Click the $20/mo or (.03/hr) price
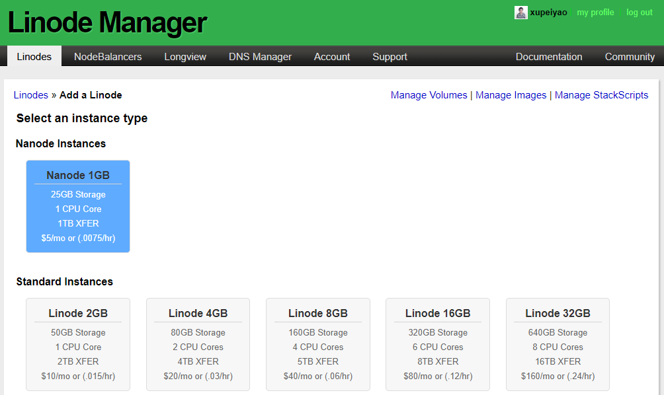 click(x=198, y=376)
